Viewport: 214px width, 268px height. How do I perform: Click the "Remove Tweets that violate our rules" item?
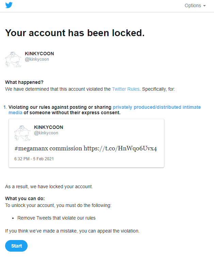pos(56,218)
